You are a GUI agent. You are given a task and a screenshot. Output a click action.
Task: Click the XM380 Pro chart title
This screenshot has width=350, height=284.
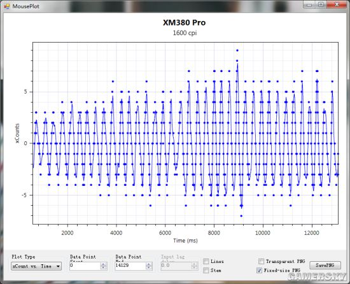pos(184,22)
